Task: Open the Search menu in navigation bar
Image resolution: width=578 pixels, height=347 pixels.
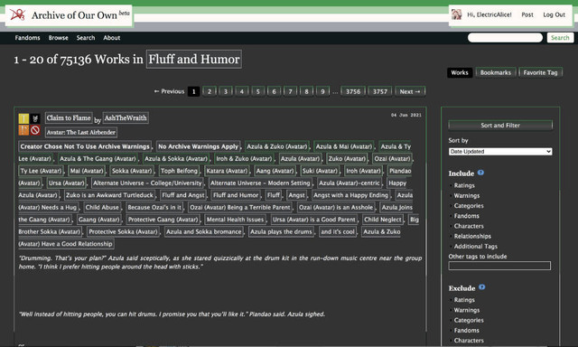Action: click(x=86, y=38)
